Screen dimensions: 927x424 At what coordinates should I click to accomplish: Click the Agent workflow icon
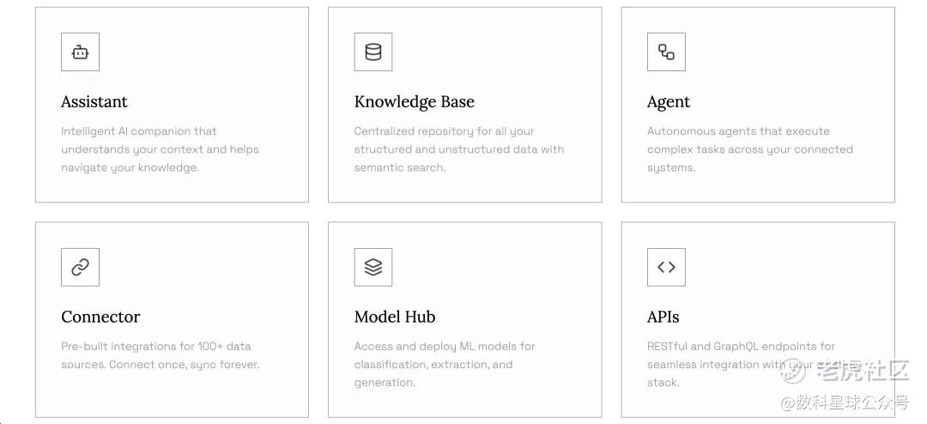666,52
